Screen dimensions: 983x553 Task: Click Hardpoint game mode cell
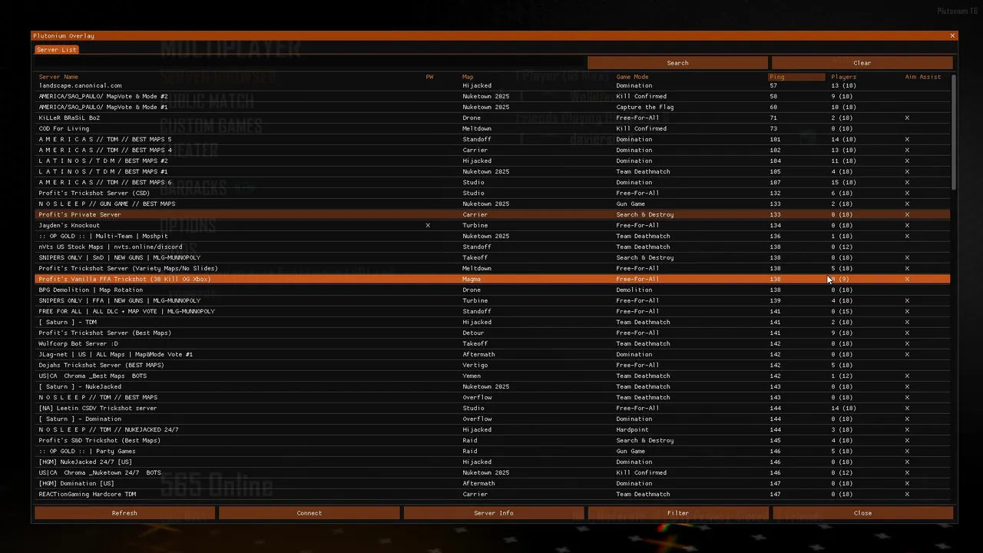[632, 429]
